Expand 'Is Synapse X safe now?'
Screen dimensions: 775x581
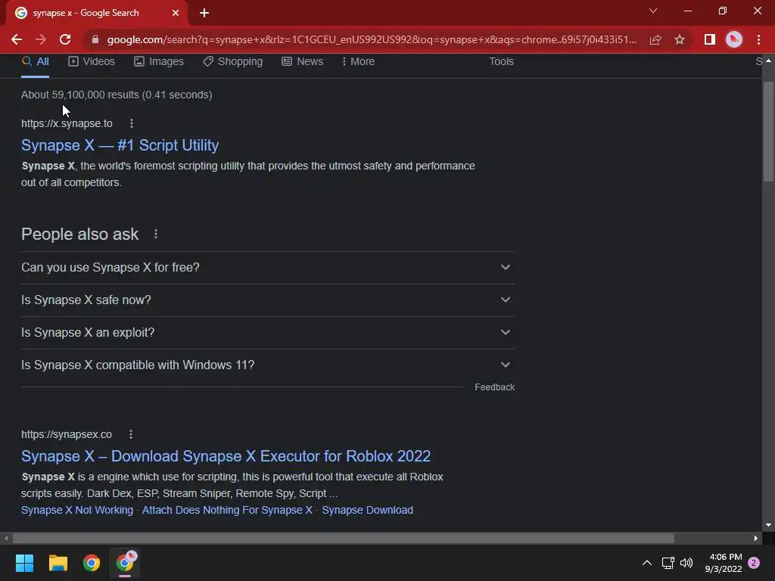click(x=267, y=300)
